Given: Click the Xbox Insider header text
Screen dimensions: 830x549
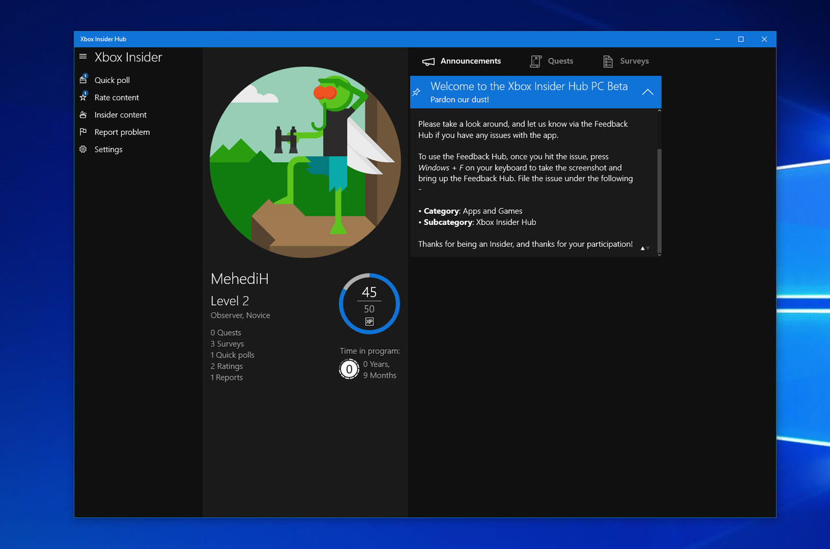Looking at the screenshot, I should (x=128, y=57).
